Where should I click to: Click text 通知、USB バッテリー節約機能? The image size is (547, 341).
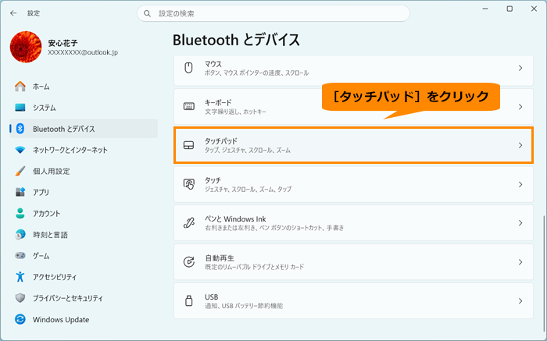click(244, 306)
